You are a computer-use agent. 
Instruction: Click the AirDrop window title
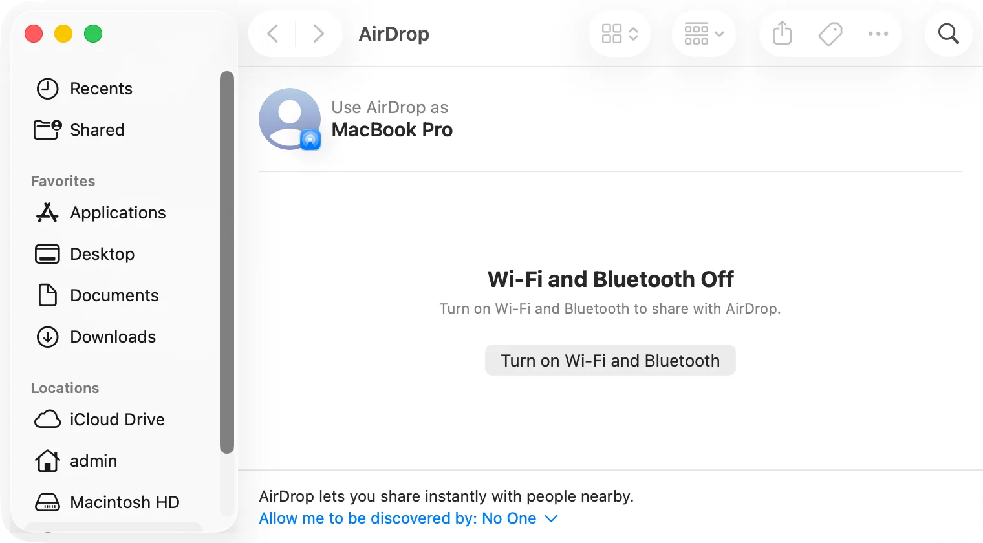point(394,34)
